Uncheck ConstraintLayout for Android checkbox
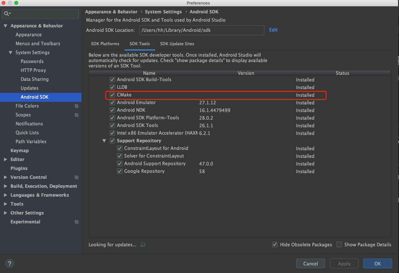Viewport: 399px width, 273px height. [x=120, y=148]
